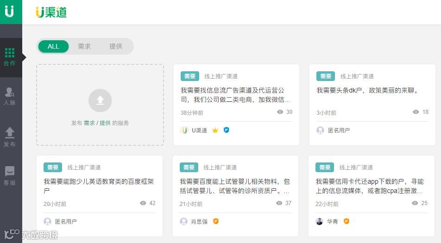This screenshot has height=243, width=441.
Task: Click 线上推广渠道 label on 头条dk户 card
Action: pos(357,76)
